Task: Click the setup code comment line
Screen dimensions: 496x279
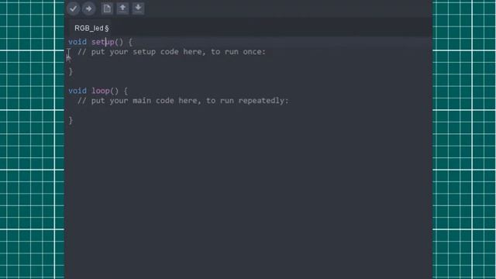Action: [172, 52]
